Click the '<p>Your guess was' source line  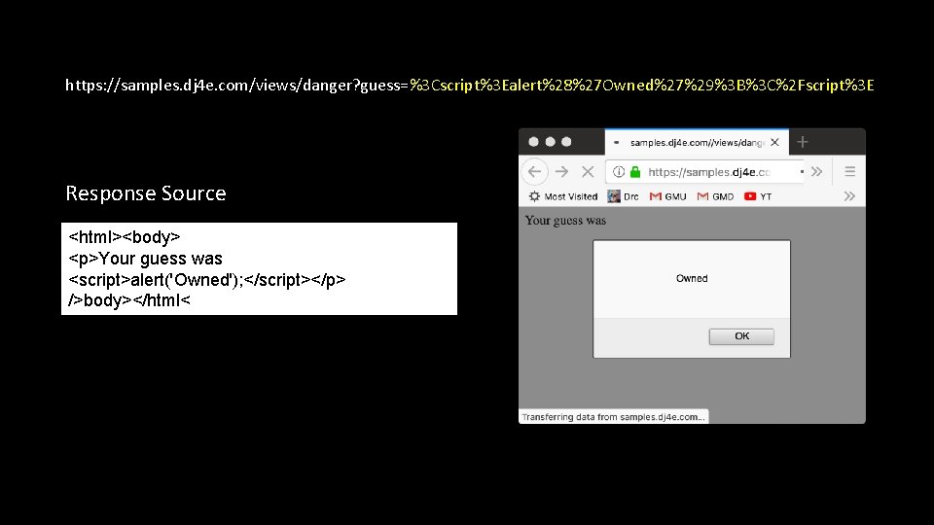[145, 259]
